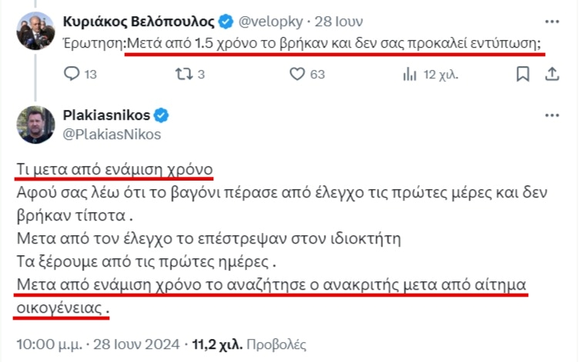Click the 28 Ιουν tweet date link

pyautogui.click(x=339, y=22)
